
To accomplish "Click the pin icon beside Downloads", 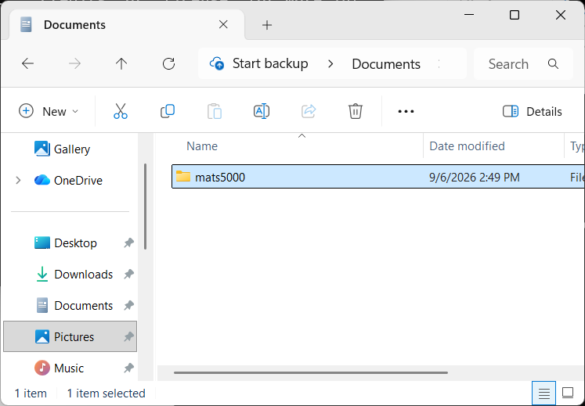I will (x=128, y=275).
